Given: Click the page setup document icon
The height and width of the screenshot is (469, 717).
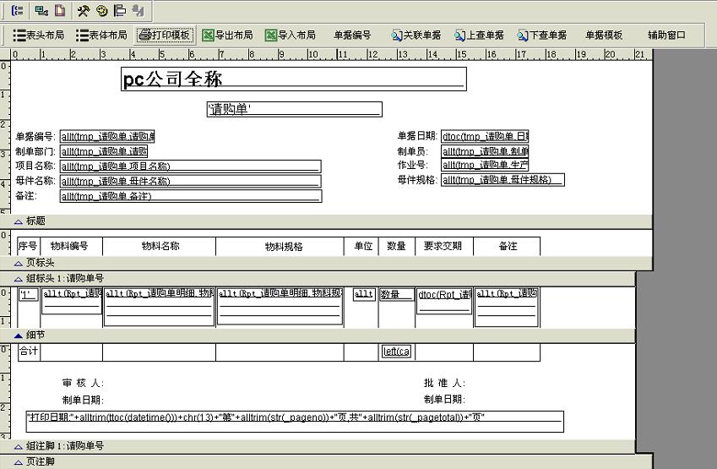Looking at the screenshot, I should point(60,11).
